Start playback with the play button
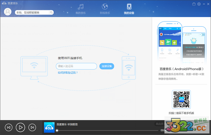This screenshot has width=211, height=135. (20, 127)
